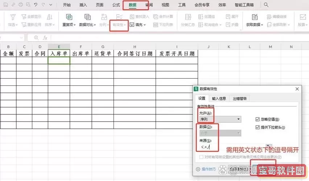Click the Print Preview icon
The height and width of the screenshot is (181, 309).
point(28,5)
